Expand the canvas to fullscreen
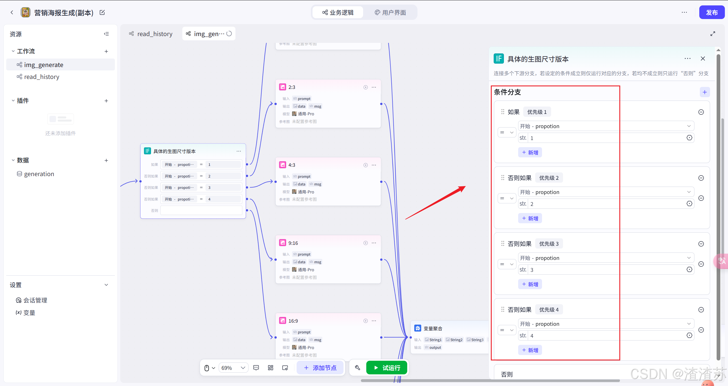 713,34
